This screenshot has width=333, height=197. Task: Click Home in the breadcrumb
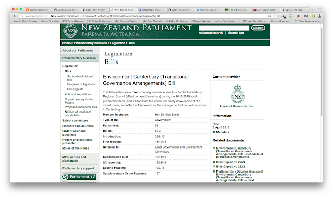coord(66,43)
